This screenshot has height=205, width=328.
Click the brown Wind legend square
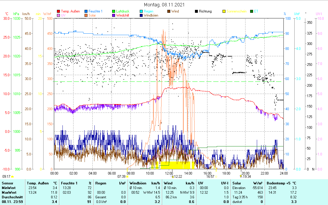(169, 12)
